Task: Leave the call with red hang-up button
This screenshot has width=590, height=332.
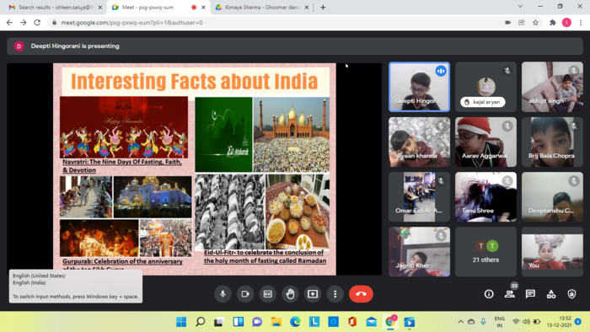Action: click(x=361, y=293)
